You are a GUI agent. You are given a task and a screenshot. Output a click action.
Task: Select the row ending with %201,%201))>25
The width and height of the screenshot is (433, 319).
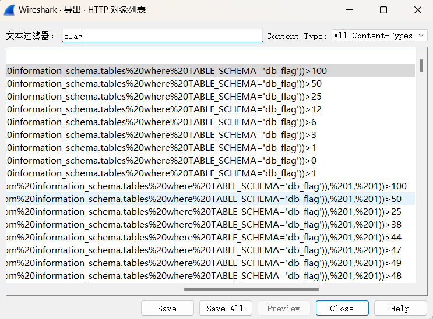point(210,212)
